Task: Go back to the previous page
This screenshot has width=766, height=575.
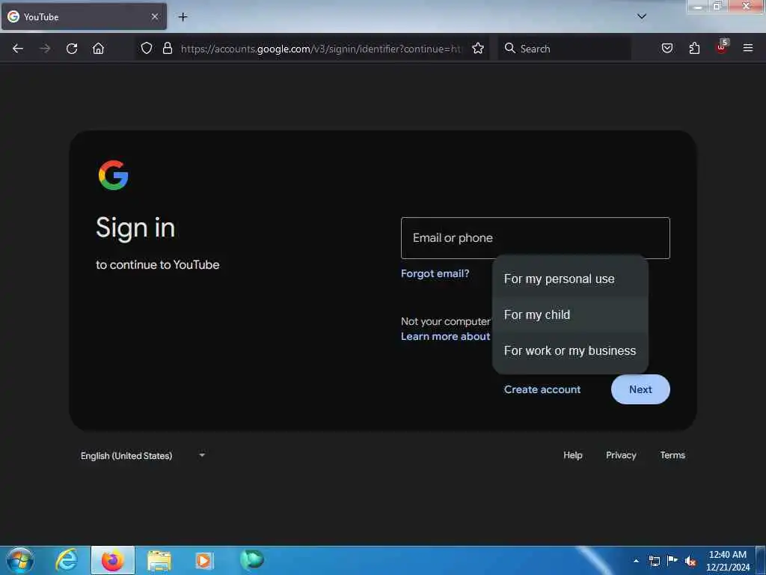Action: (x=18, y=49)
